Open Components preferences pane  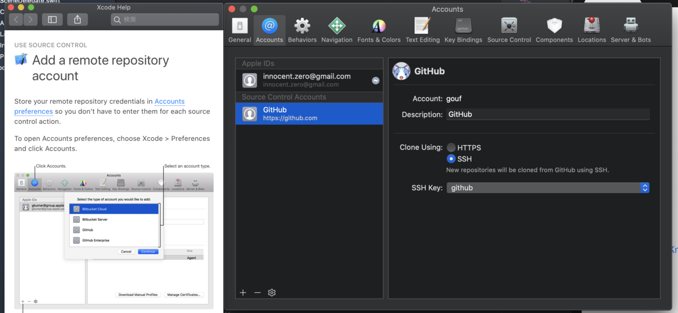click(554, 30)
